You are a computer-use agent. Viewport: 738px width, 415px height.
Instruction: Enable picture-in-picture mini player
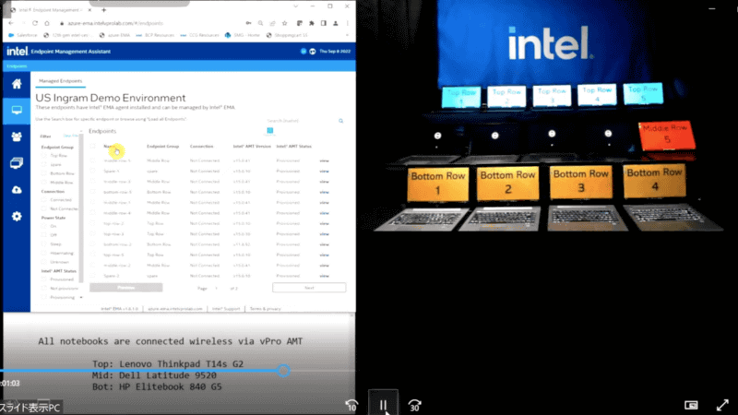691,405
